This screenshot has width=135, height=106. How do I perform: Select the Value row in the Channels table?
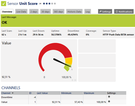coord(64,102)
